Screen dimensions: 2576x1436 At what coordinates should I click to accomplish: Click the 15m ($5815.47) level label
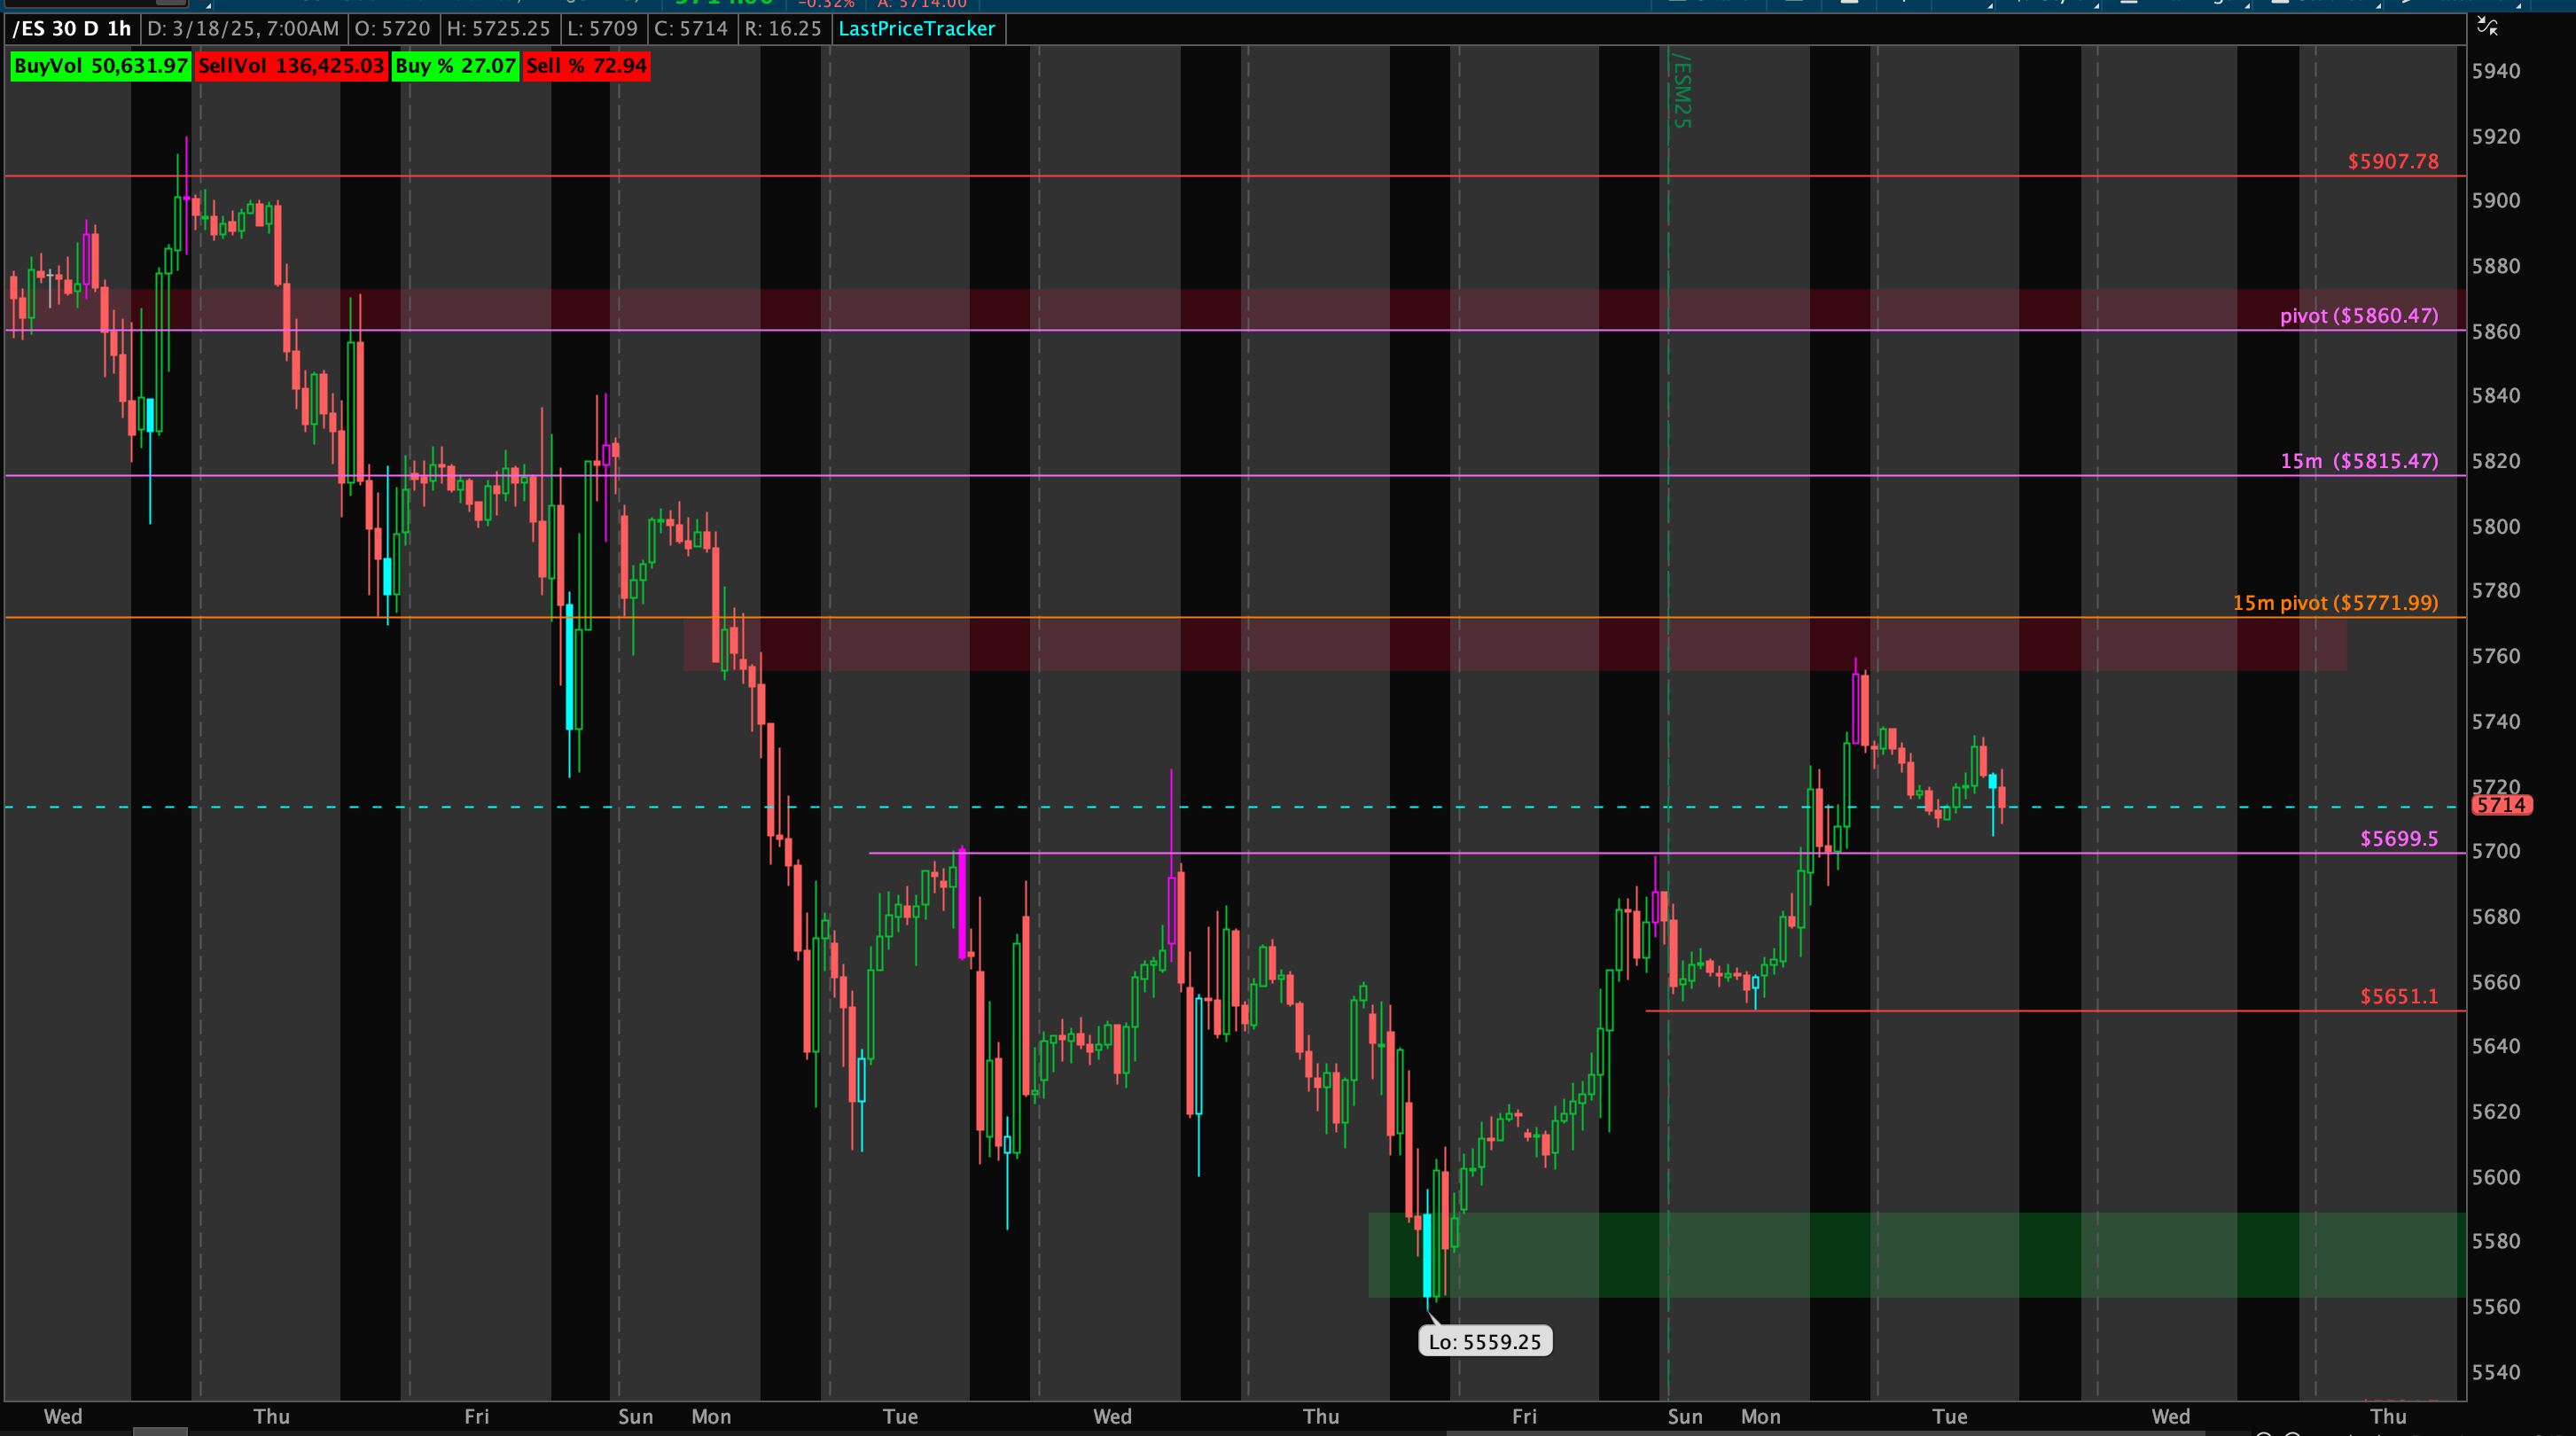pos(2358,461)
